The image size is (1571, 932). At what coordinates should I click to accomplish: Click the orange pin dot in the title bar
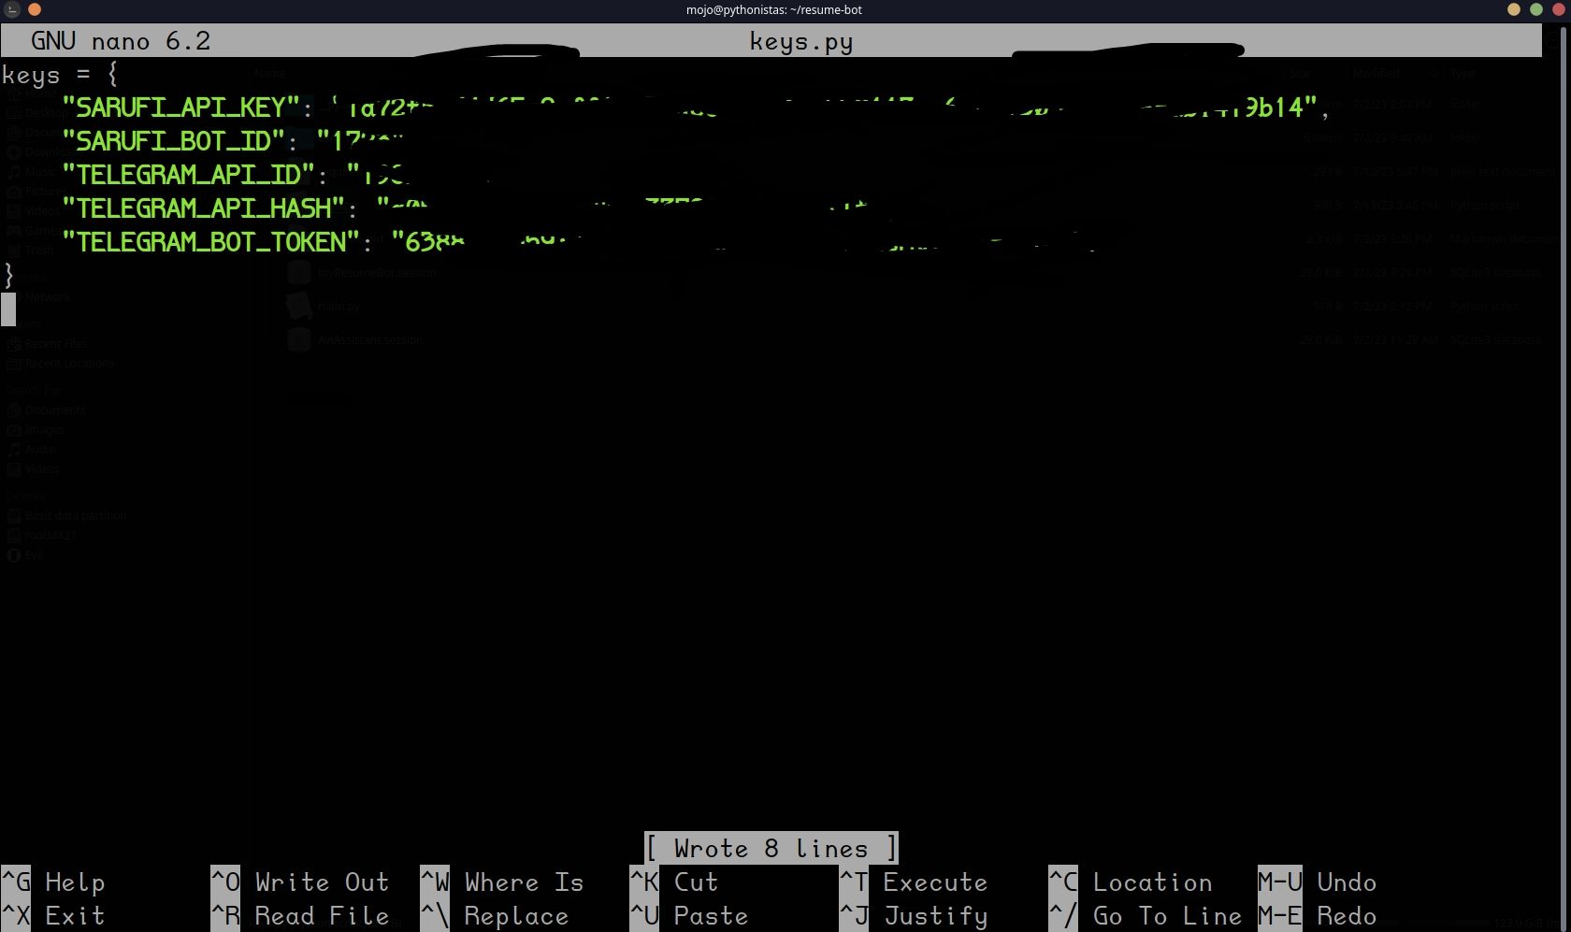coord(35,9)
